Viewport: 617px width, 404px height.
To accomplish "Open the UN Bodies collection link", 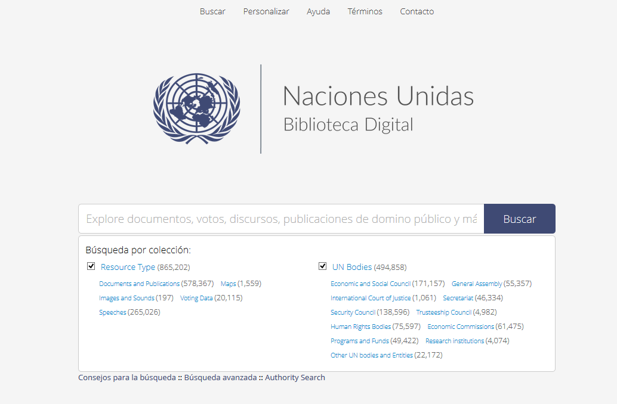I will click(352, 267).
